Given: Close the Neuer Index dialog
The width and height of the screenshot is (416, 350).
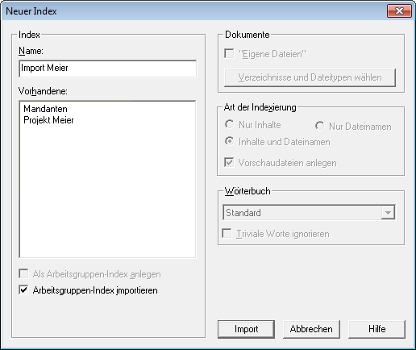Looking at the screenshot, I should tap(399, 11).
